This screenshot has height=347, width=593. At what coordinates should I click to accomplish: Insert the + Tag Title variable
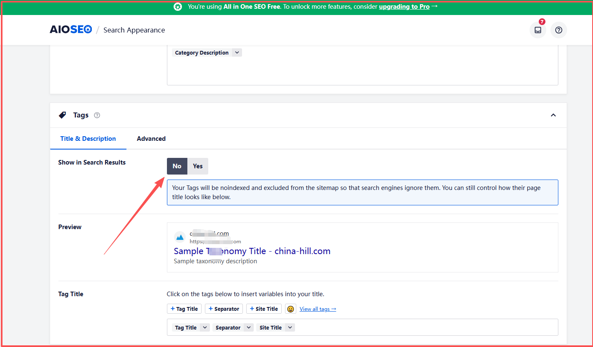coord(184,309)
